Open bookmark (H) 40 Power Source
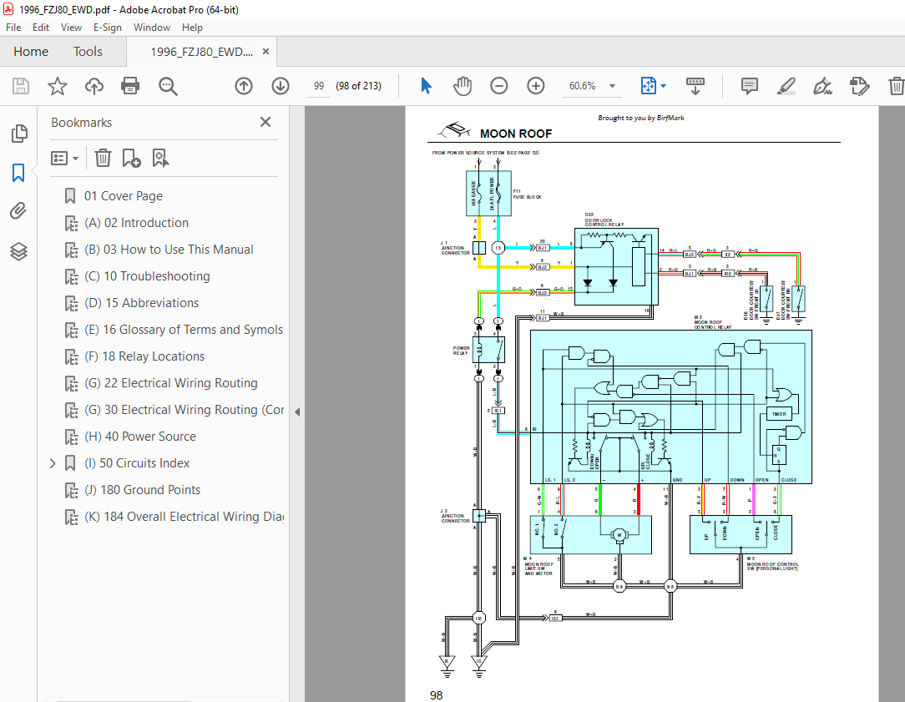 [140, 436]
